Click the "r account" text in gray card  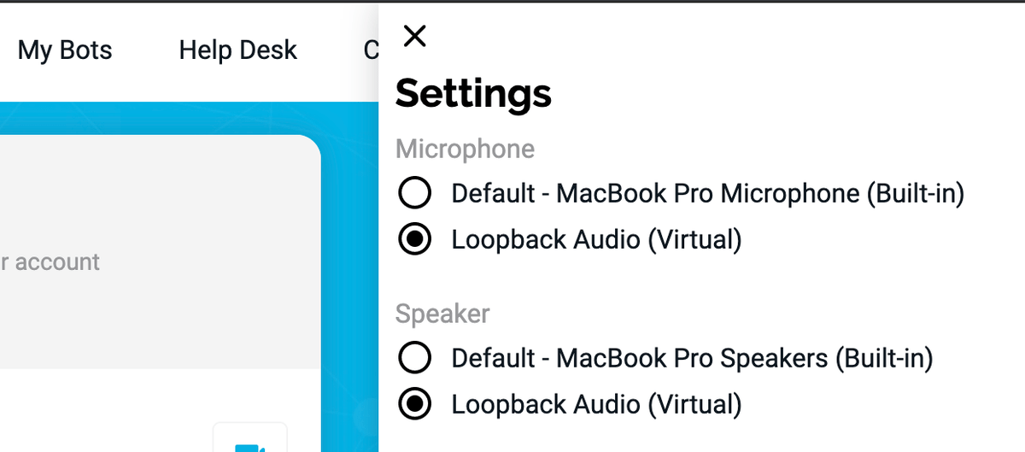[x=50, y=261]
